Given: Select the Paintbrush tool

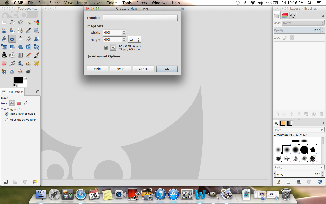Looking at the screenshot, I should 37,55.
